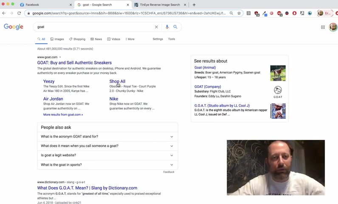The width and height of the screenshot is (338, 204).
Task: Go back with the browser back arrow
Action: (x=4, y=13)
